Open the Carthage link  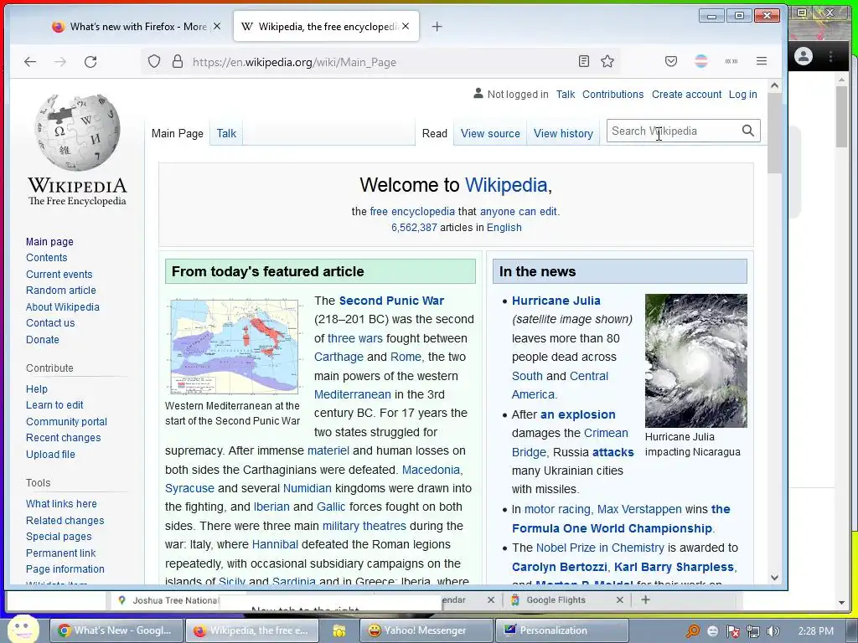339,357
